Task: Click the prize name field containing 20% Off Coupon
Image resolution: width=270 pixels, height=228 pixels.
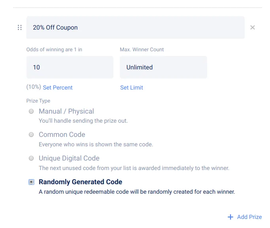Action: click(x=135, y=28)
